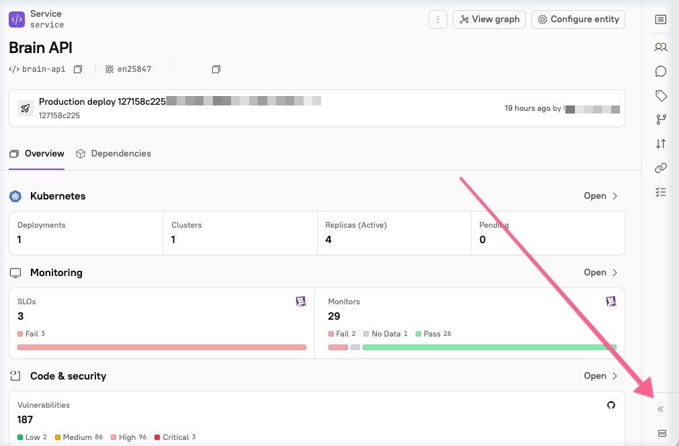Click the rocket icon on the deploy banner

[25, 107]
